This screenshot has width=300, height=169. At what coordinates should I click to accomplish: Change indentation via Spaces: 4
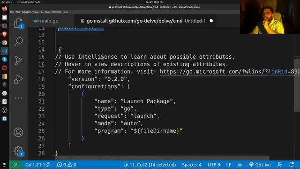[192, 165]
